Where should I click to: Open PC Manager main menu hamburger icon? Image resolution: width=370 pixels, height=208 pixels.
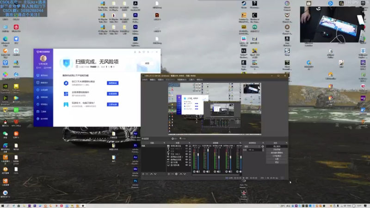tap(148, 52)
